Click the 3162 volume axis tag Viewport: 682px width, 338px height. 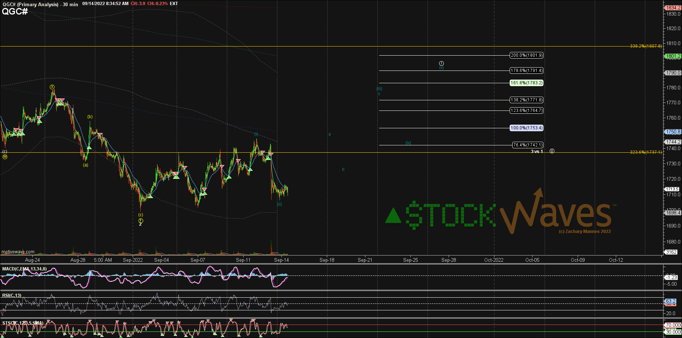coord(671,252)
